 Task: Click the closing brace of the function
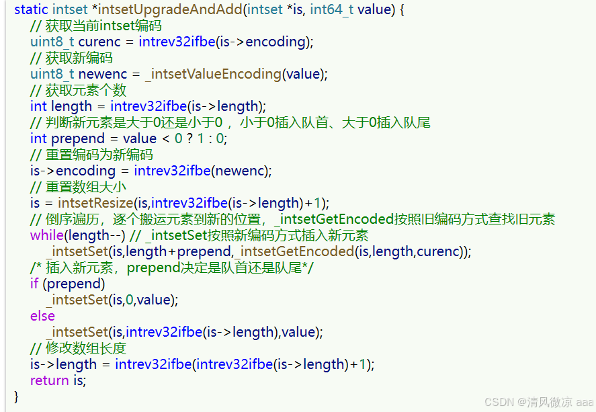[16, 397]
